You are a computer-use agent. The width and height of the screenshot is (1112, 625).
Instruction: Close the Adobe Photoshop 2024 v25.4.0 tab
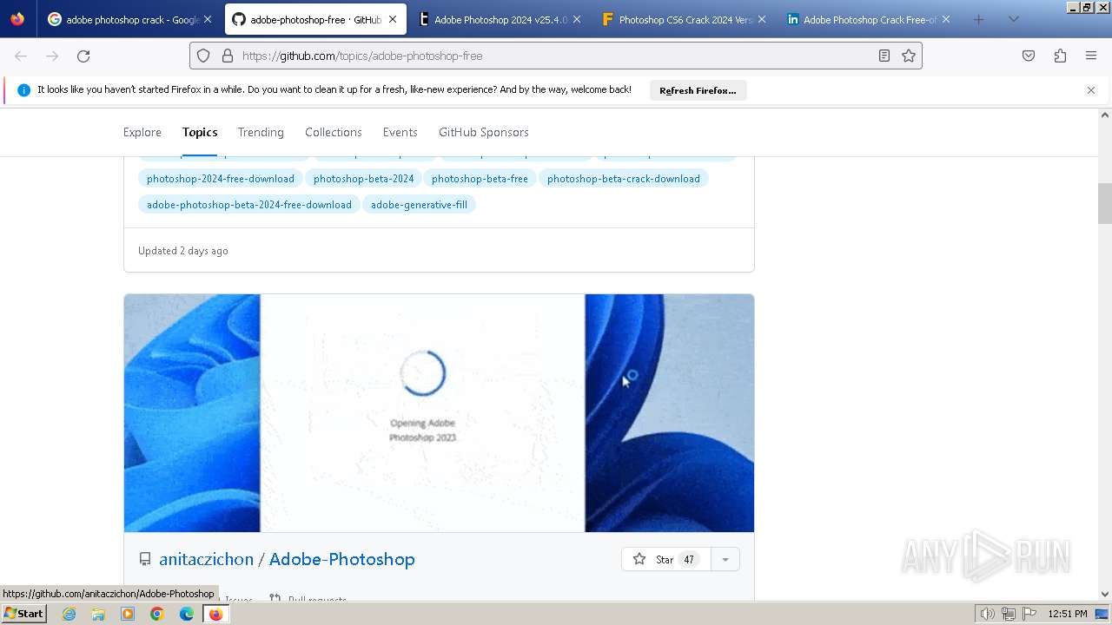[577, 19]
